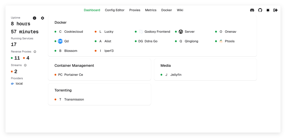Toggle light/dark theme sun icon

[268, 10]
